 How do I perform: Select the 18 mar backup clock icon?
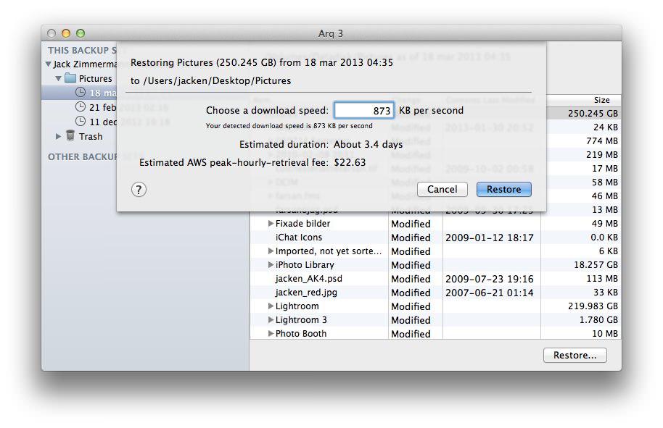pos(81,92)
